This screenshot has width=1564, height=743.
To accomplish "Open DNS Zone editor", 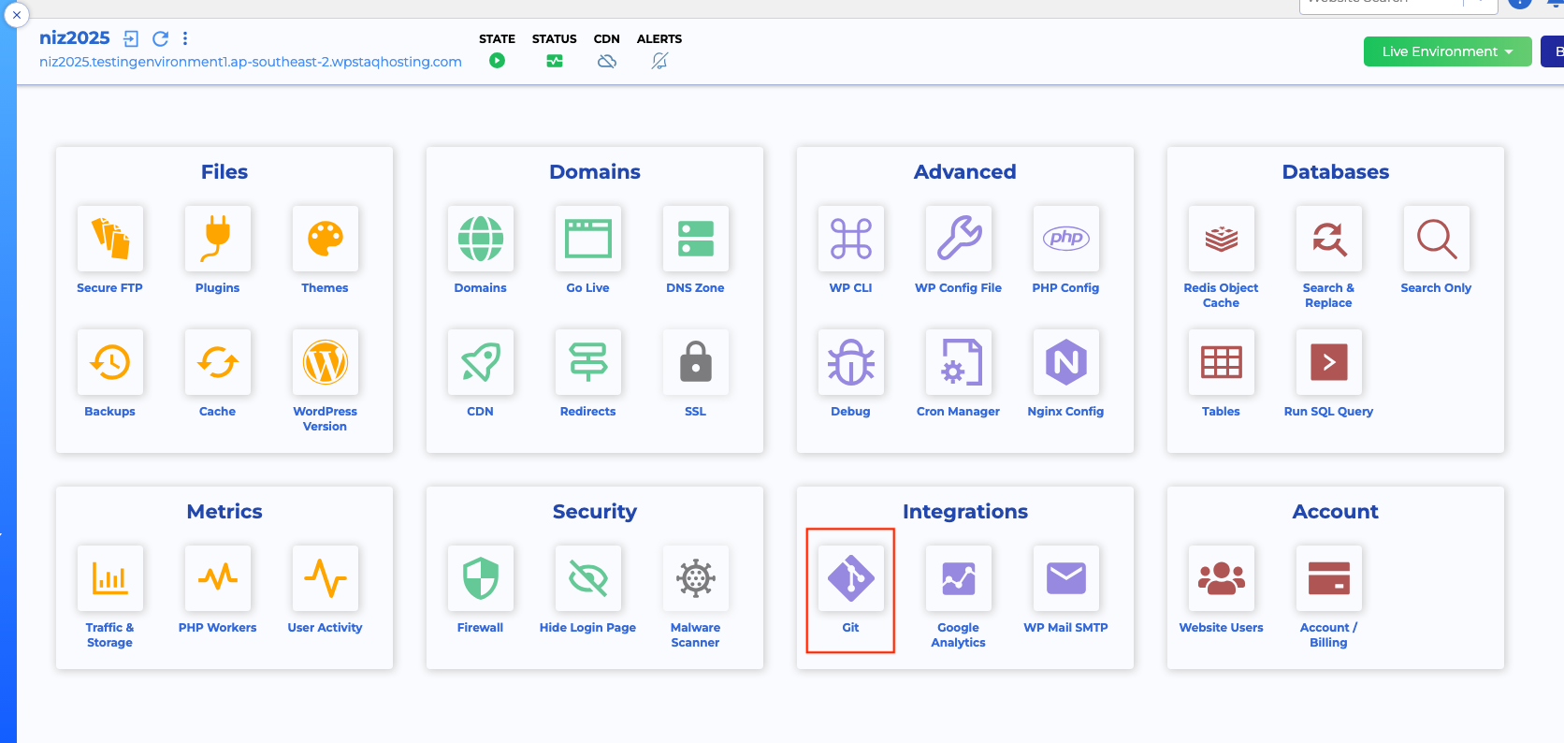I will pyautogui.click(x=696, y=239).
